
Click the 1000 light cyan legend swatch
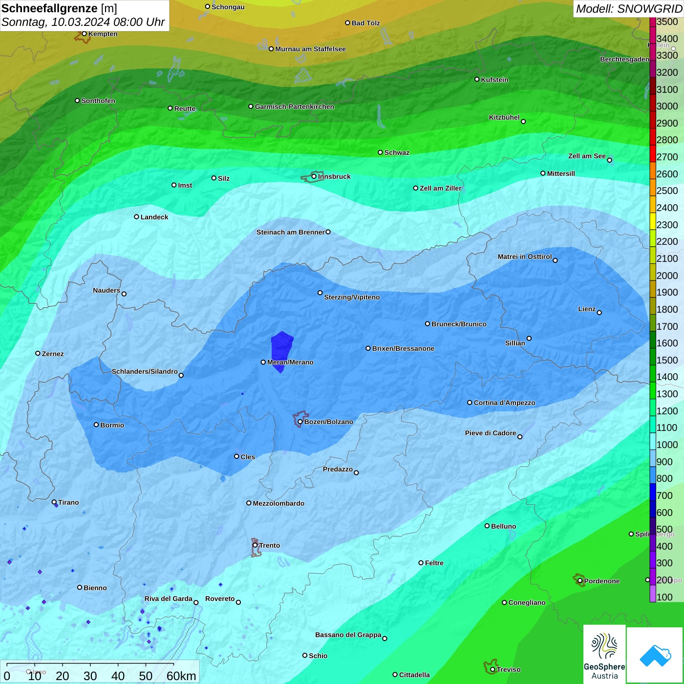pyautogui.click(x=653, y=441)
